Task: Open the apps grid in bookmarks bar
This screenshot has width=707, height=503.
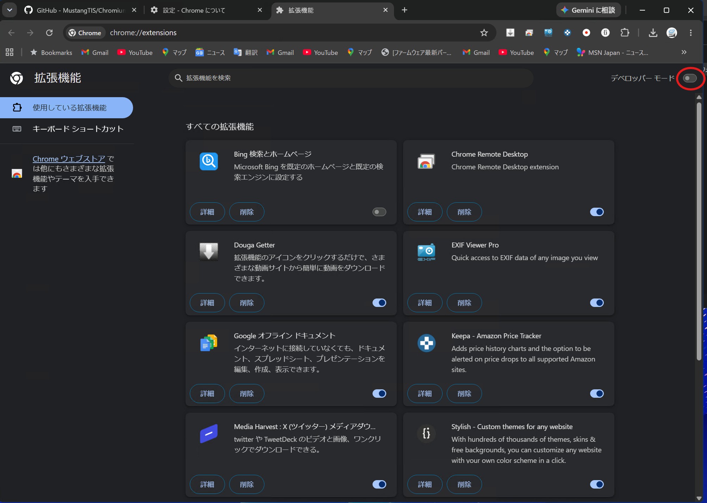Action: [x=10, y=52]
